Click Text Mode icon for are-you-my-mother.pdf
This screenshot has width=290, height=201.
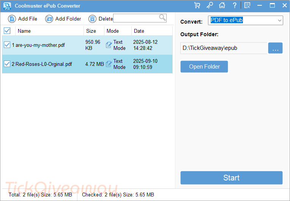(109, 45)
